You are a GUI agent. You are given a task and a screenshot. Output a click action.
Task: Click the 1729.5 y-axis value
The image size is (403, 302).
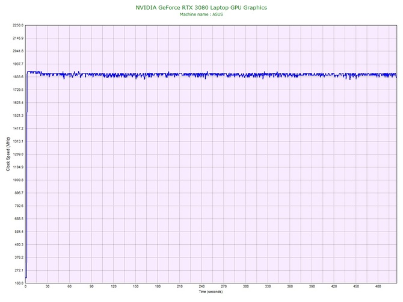pos(18,90)
